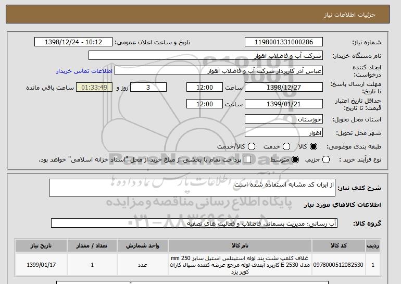Click the شرح کلی نیاز label
Screen dimensions: 401x284
point(359,188)
